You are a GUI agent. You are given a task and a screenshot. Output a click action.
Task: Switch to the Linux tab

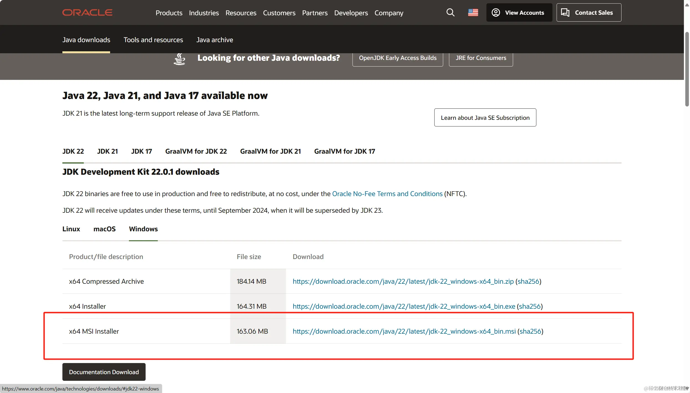click(x=71, y=229)
